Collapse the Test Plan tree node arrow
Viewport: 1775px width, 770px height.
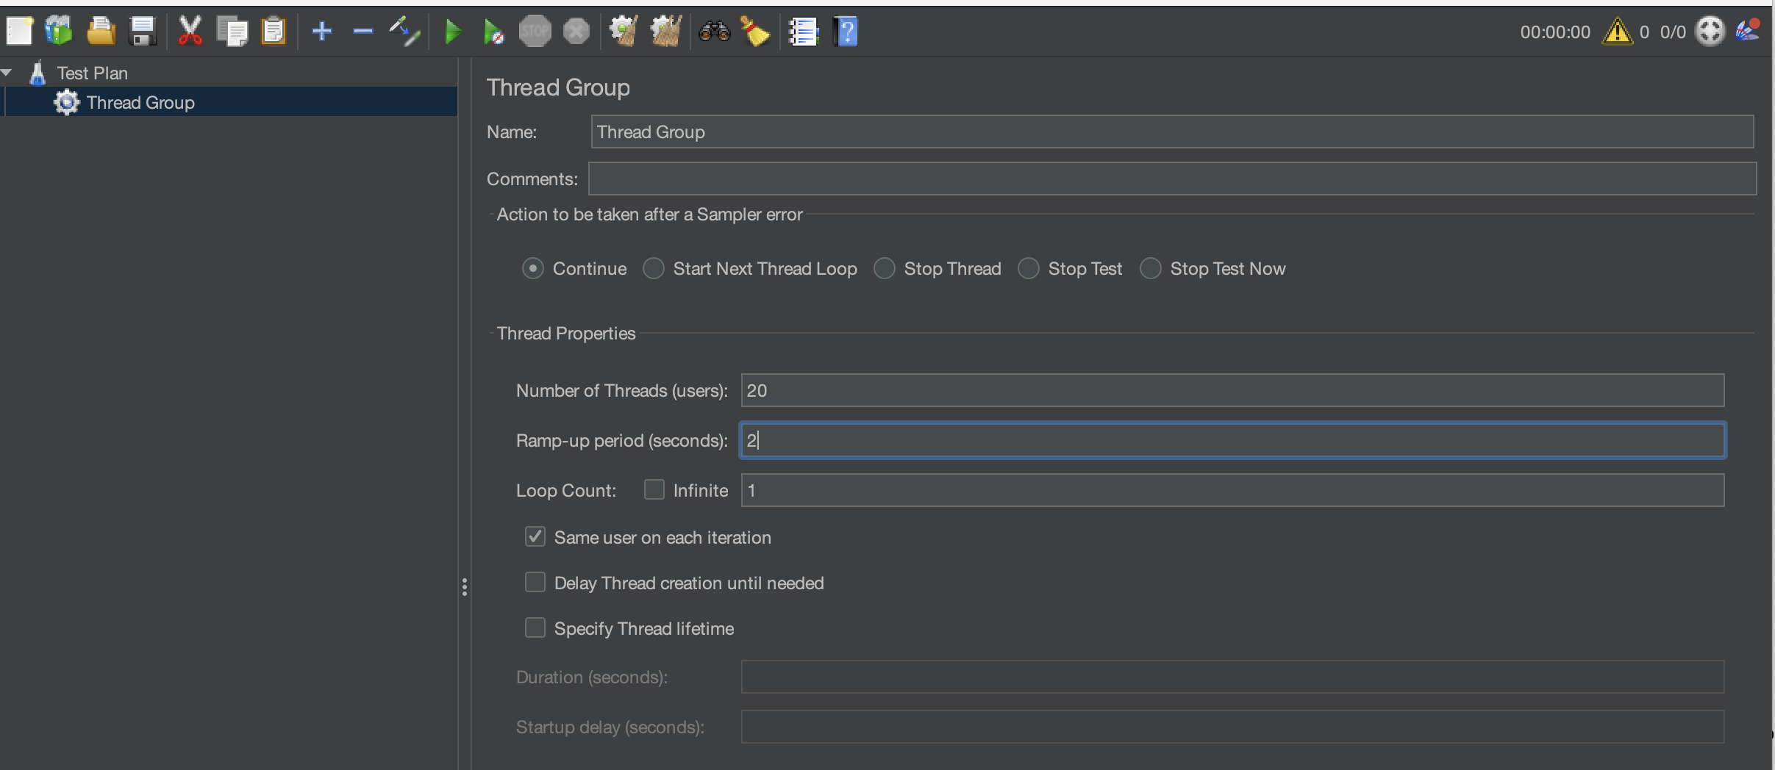[7, 73]
